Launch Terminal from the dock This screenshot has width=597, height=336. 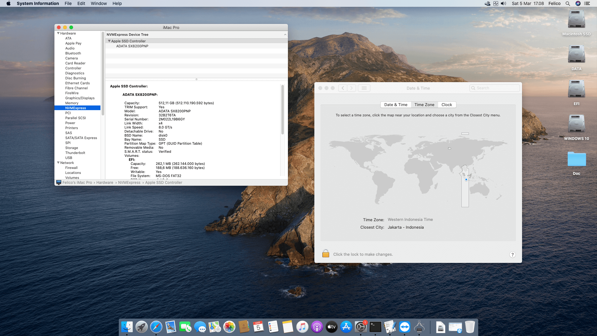(x=375, y=327)
